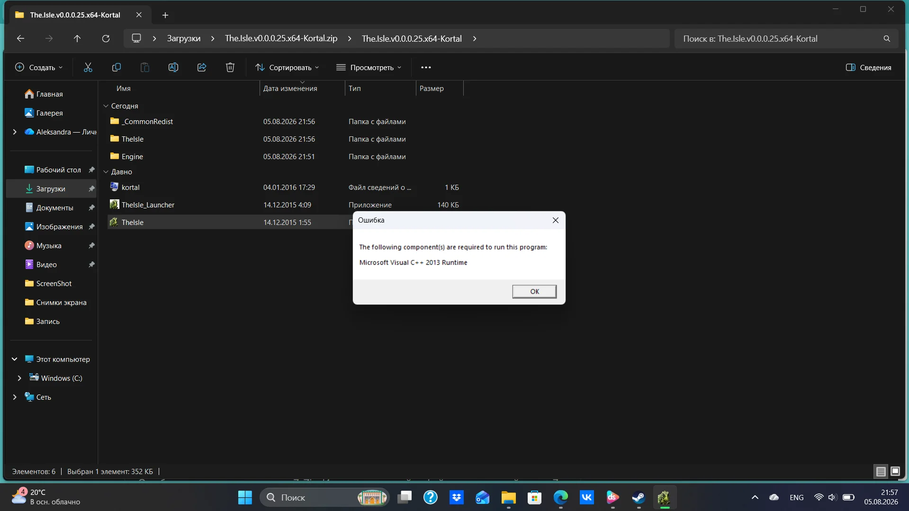Open VK app from the taskbar
This screenshot has height=511, width=909.
(x=586, y=498)
